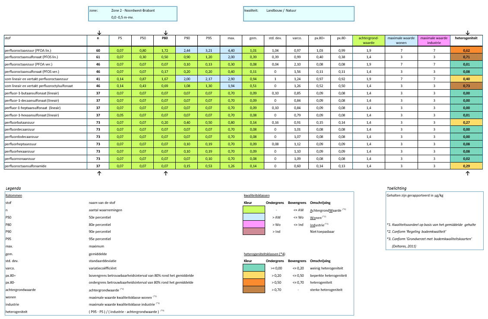Image resolution: width=488 pixels, height=319 pixels.
Task: Select the achtergrondwaarde column header
Action: (369, 41)
